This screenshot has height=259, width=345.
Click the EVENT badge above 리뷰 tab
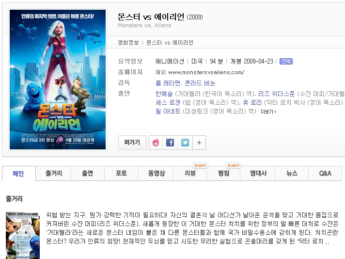(200, 165)
